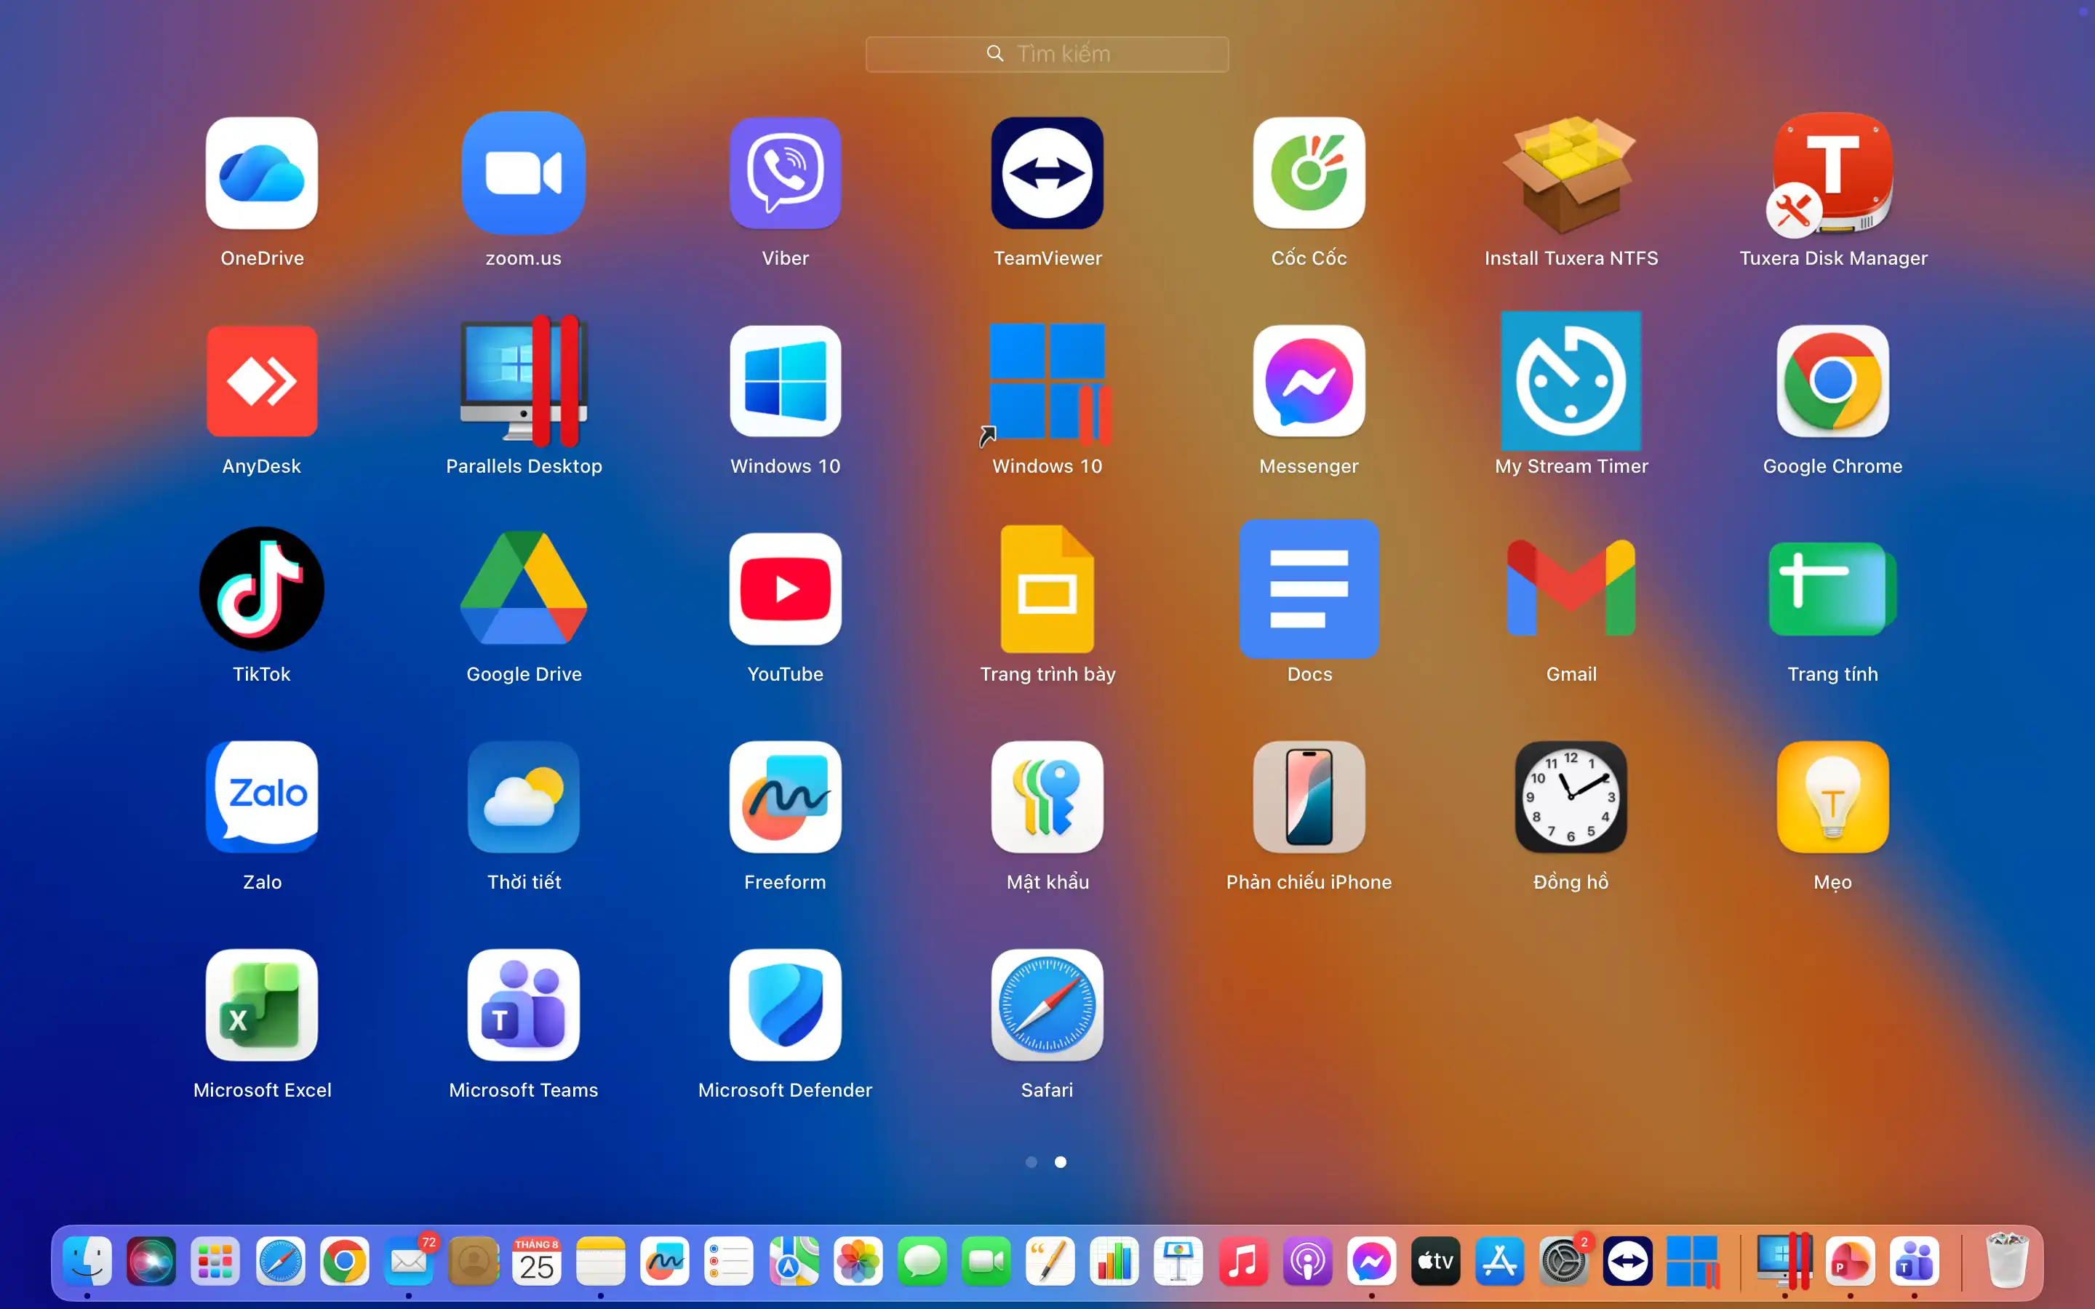
Task: Open the Cốc Cốc browser
Action: pyautogui.click(x=1309, y=173)
